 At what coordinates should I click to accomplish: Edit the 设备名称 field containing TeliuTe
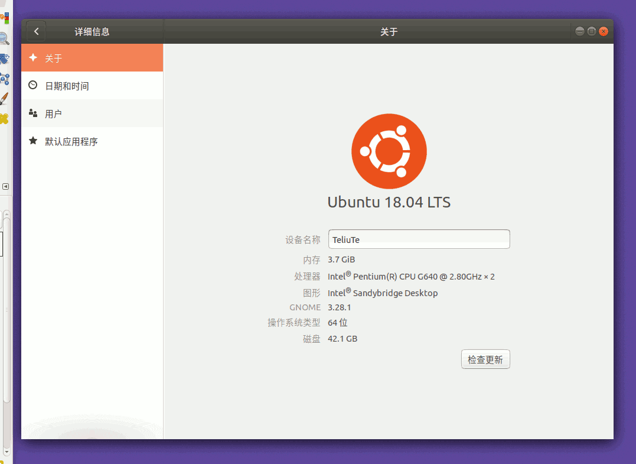click(419, 239)
